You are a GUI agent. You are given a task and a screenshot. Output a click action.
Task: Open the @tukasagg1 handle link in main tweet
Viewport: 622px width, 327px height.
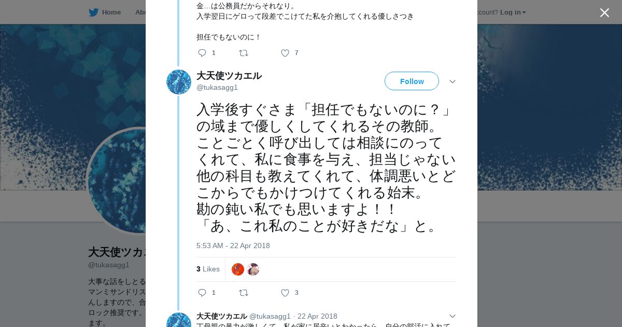click(x=217, y=87)
